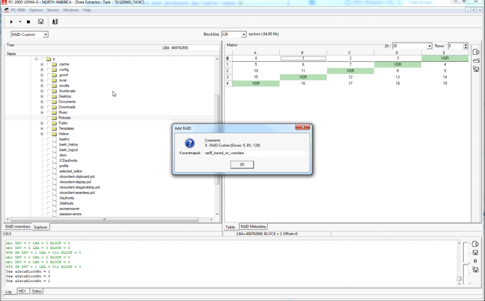Tick the Downloads folder checkbox
The height and width of the screenshot is (301, 485).
pyautogui.click(x=48, y=107)
